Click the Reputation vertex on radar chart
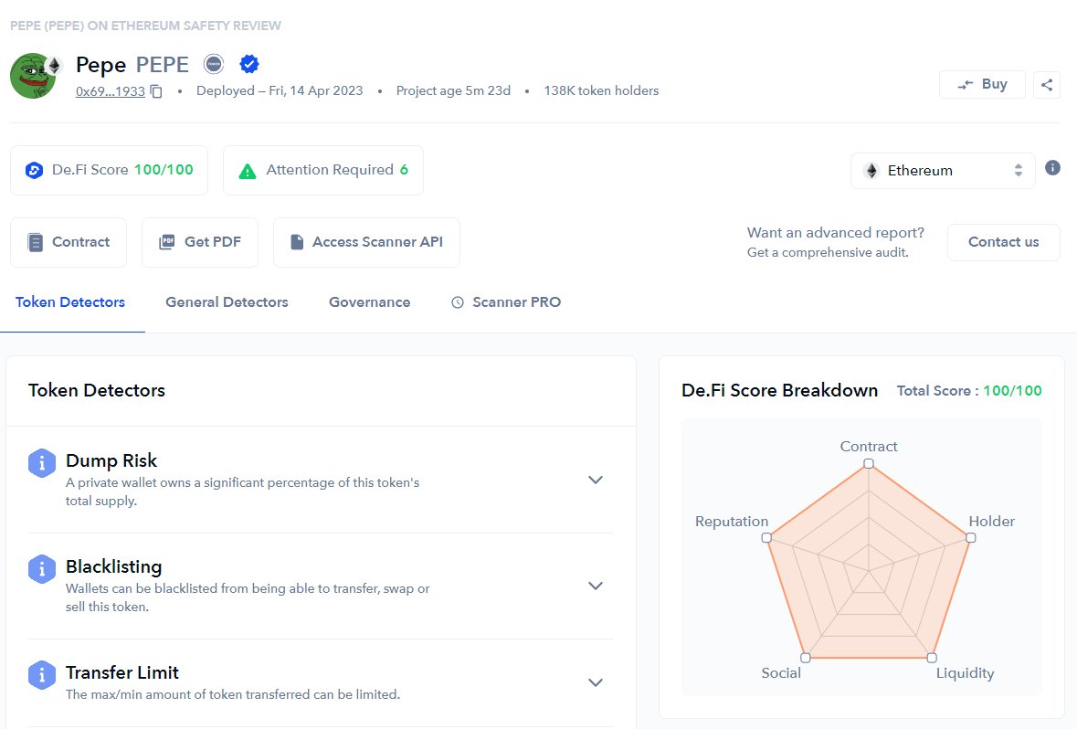This screenshot has width=1077, height=729. tap(766, 538)
